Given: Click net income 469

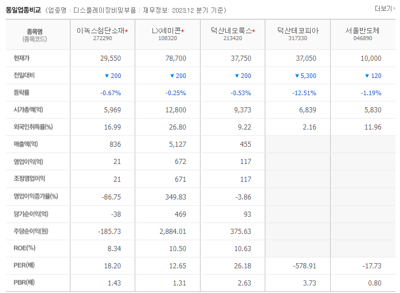Looking at the screenshot, I should 181,214.
